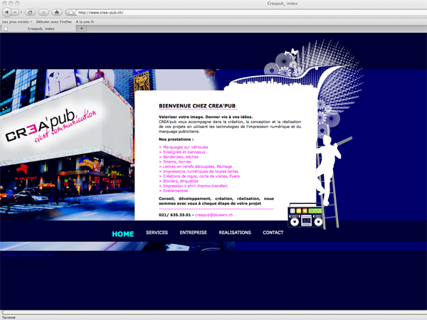Image resolution: width=427 pixels, height=320 pixels.
Task: Click Créations de logos, carte de visites link
Action: (199, 176)
